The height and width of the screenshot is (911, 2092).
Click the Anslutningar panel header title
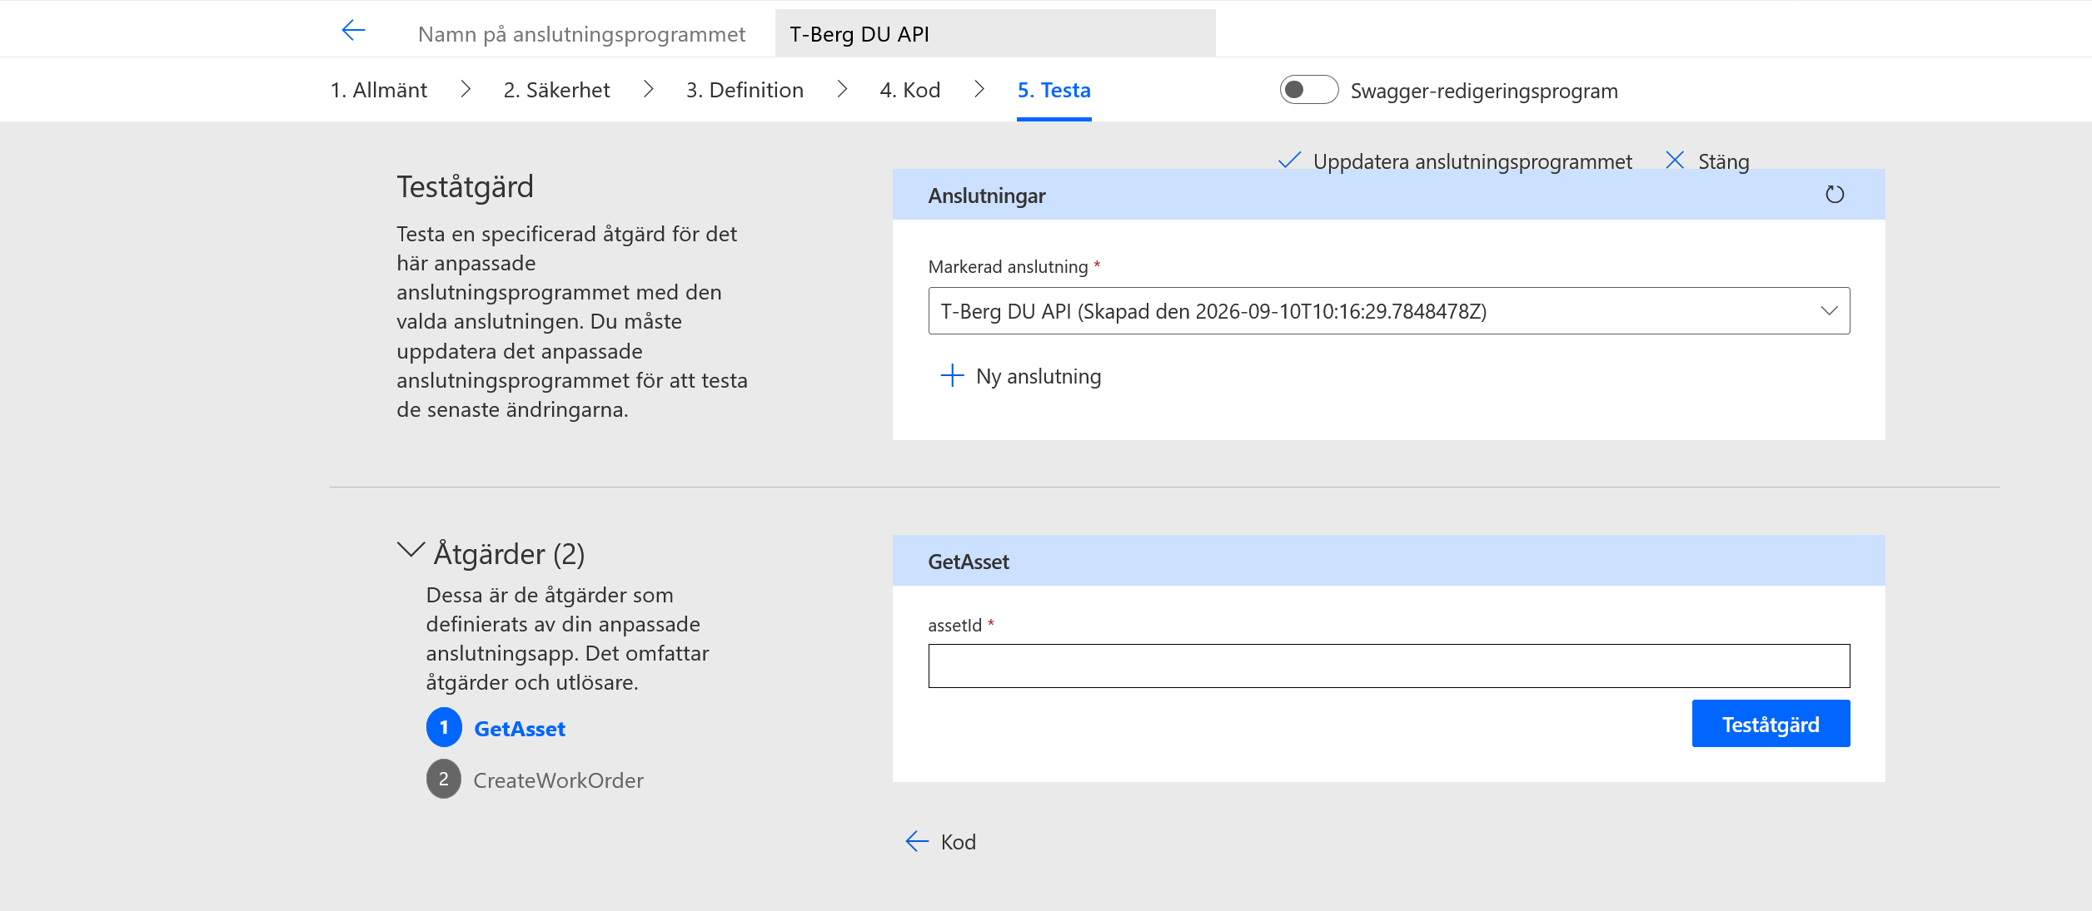tap(987, 196)
